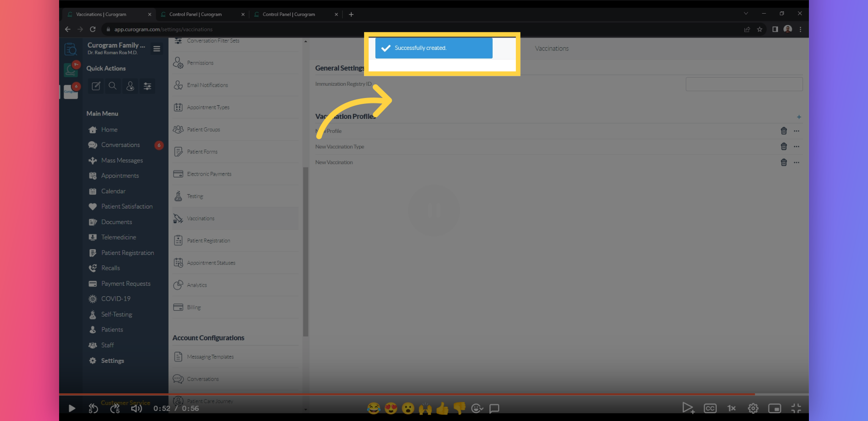This screenshot has width=868, height=421.
Task: Open video player settings gear
Action: (x=753, y=408)
